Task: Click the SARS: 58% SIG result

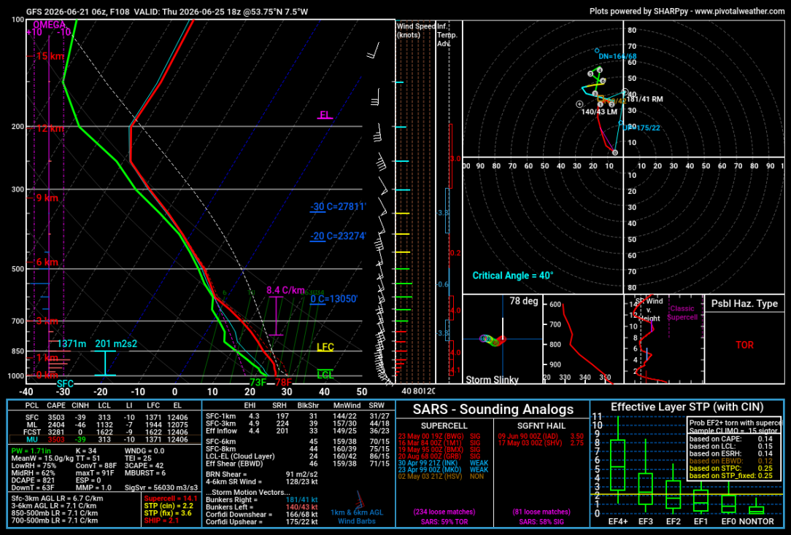Action: (541, 522)
